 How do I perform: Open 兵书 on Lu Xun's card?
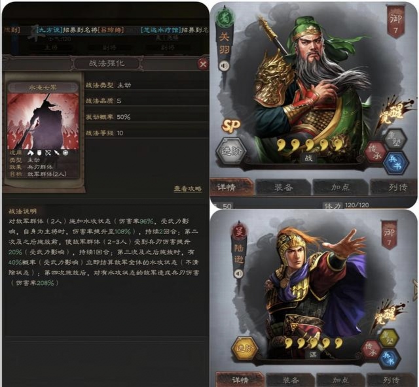point(390,358)
